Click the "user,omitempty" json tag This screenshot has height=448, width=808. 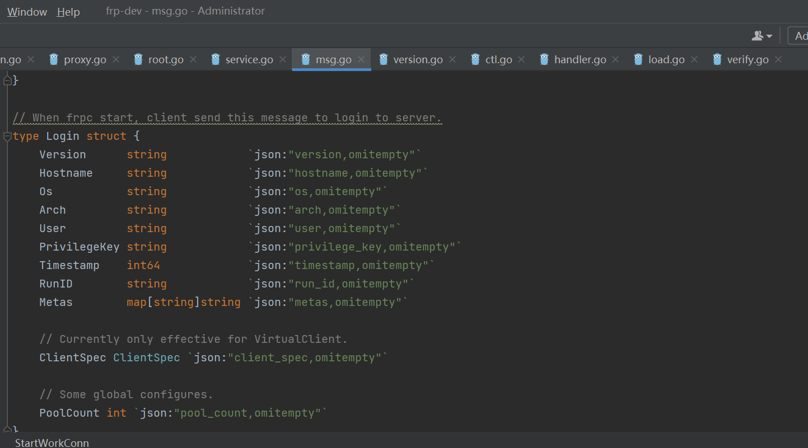[325, 229]
